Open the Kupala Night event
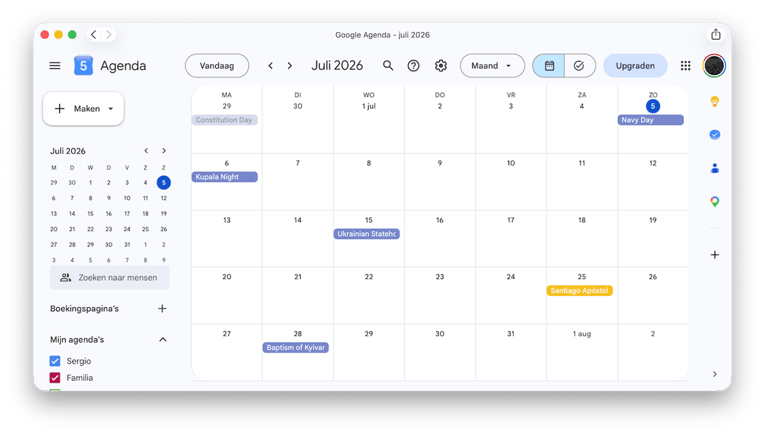765x435 pixels. pyautogui.click(x=225, y=178)
